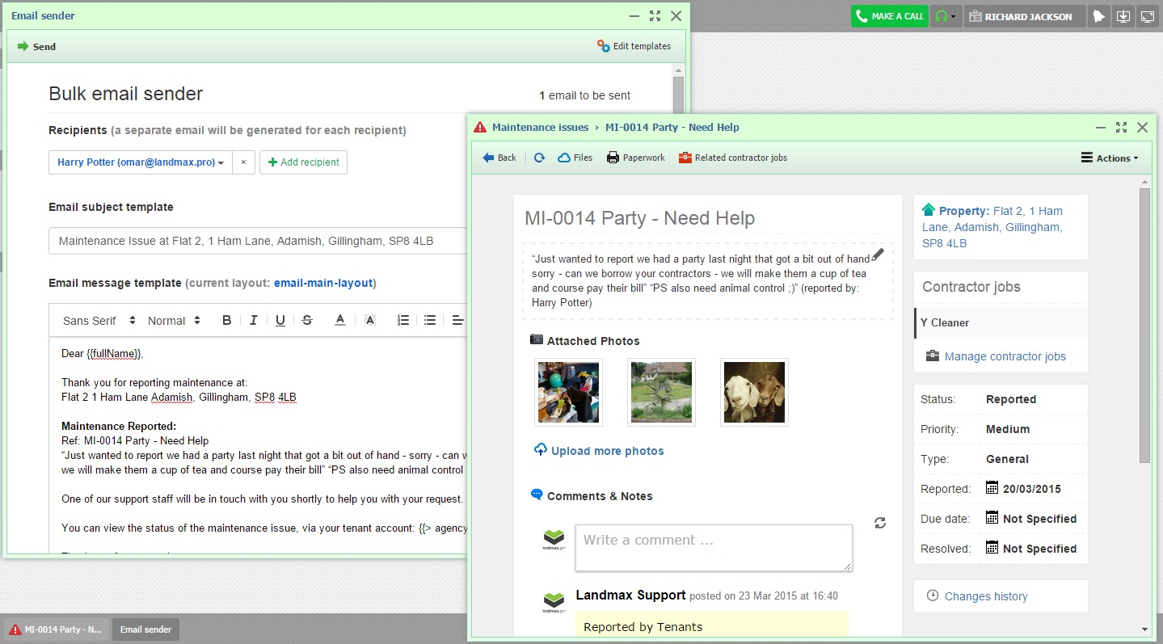This screenshot has height=644, width=1163.
Task: Click the refresh icon in maintenance toolbar
Action: pos(539,158)
